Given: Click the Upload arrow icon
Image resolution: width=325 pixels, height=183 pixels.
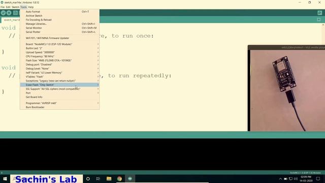Looking at the screenshot, I should (9, 13).
